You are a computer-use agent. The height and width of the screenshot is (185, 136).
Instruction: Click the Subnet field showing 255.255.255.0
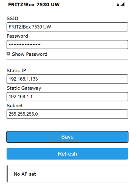[67, 114]
